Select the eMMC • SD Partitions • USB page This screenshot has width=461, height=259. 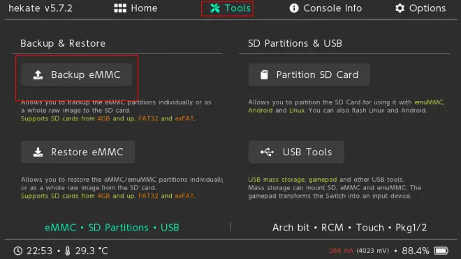[112, 228]
